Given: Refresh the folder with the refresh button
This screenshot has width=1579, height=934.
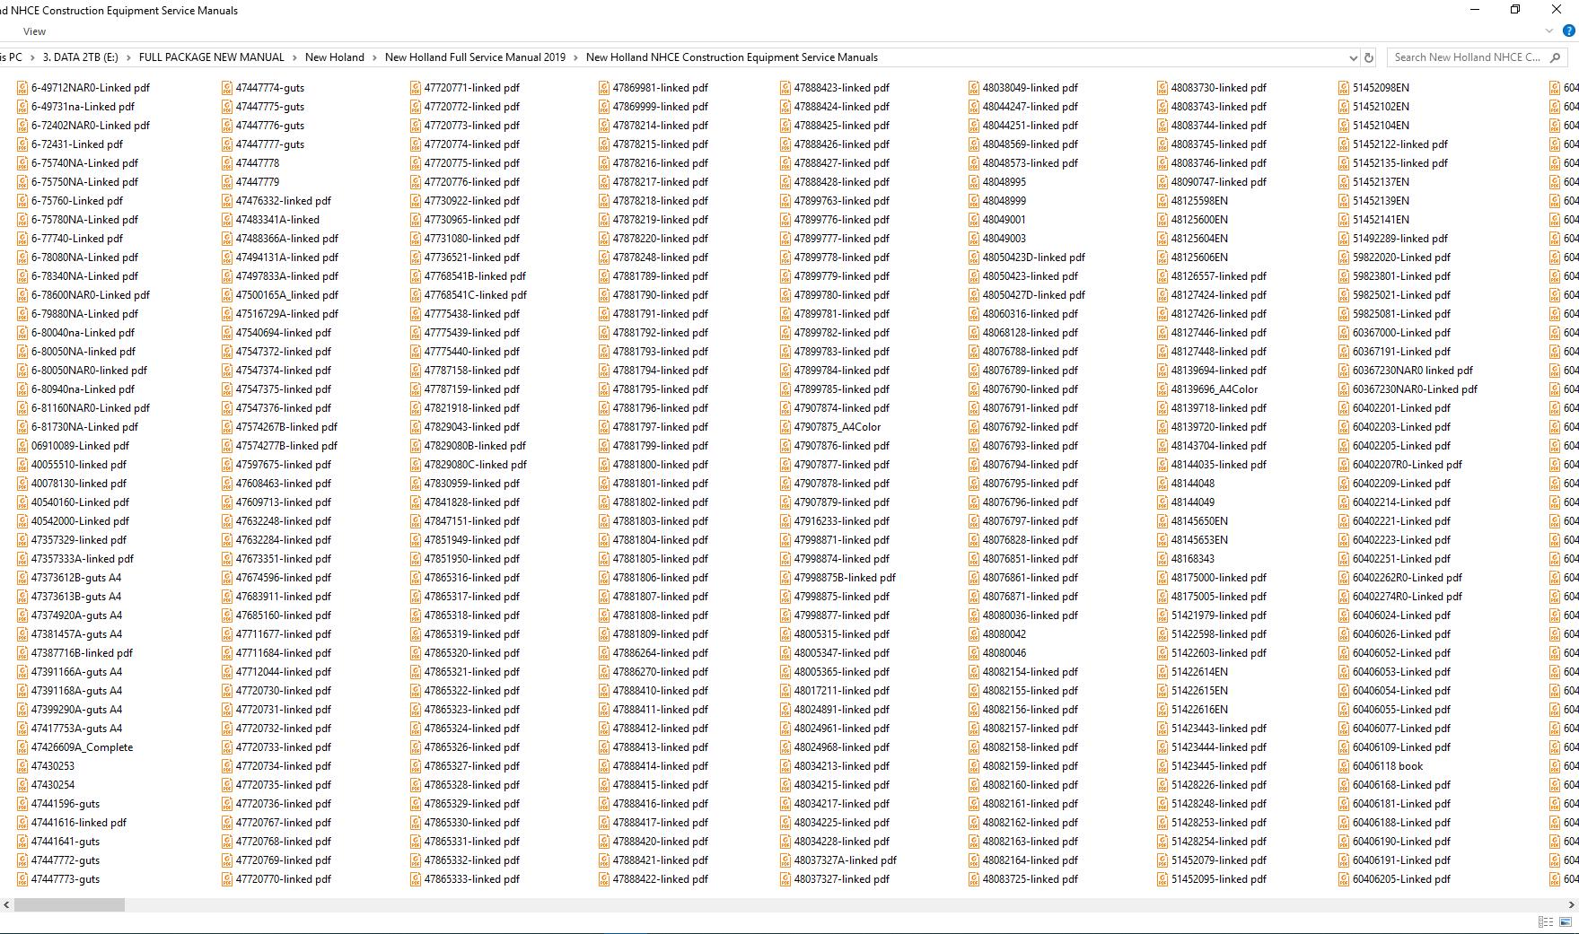Looking at the screenshot, I should pos(1369,57).
